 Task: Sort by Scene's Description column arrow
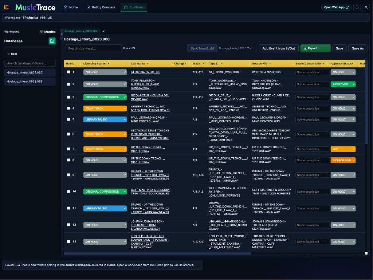323,63
